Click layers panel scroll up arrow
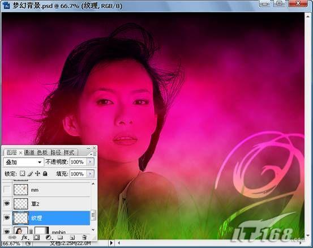 point(93,183)
